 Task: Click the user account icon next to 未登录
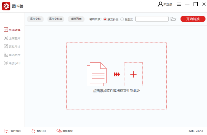160,4
